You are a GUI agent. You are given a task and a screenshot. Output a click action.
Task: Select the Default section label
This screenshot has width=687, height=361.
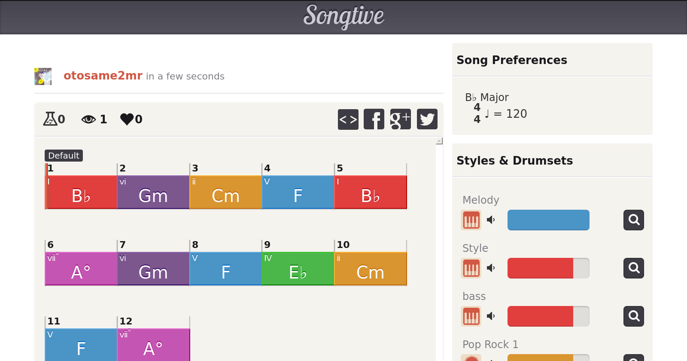[x=64, y=156]
